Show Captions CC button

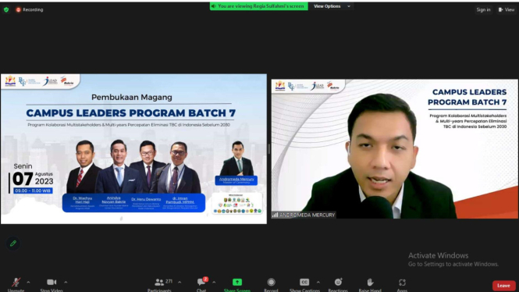[x=304, y=284]
